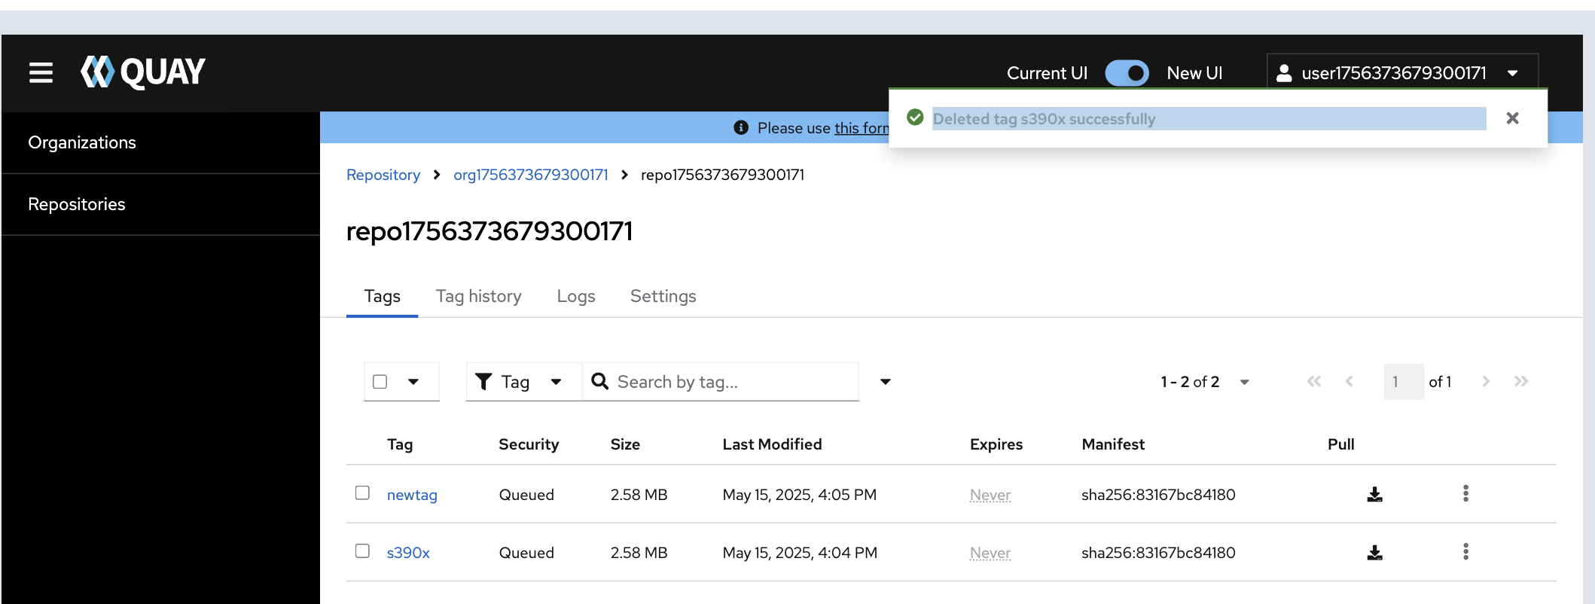This screenshot has width=1595, height=604.
Task: Dismiss the deleted tag success notification
Action: click(1512, 118)
